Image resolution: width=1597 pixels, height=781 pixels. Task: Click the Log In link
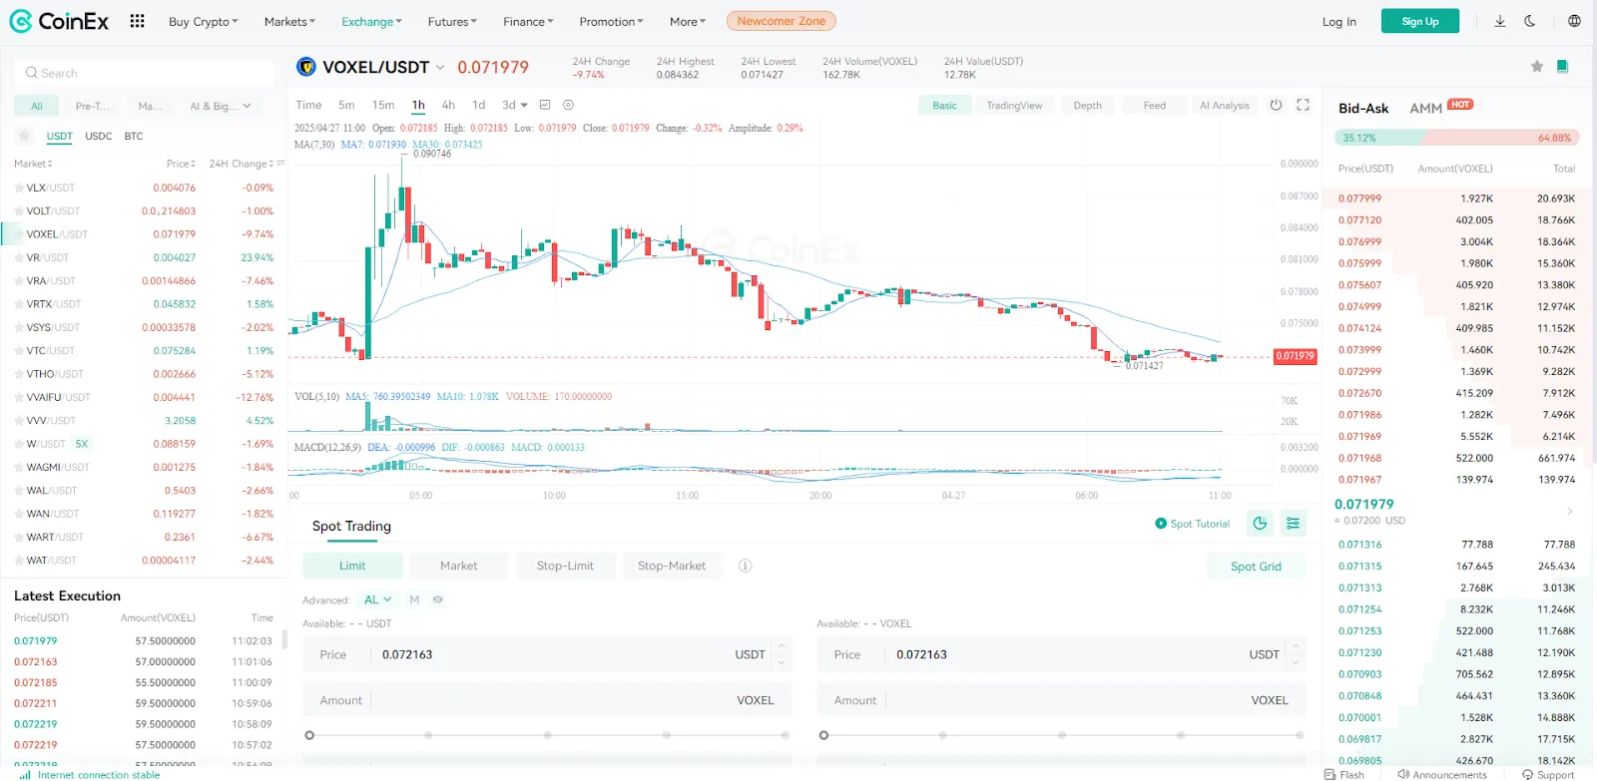click(1338, 21)
